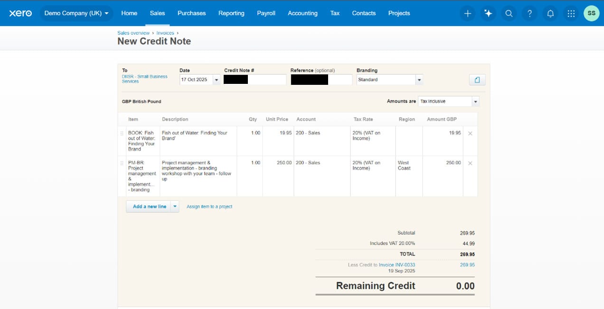
Task: Click the help question mark icon
Action: 529,13
